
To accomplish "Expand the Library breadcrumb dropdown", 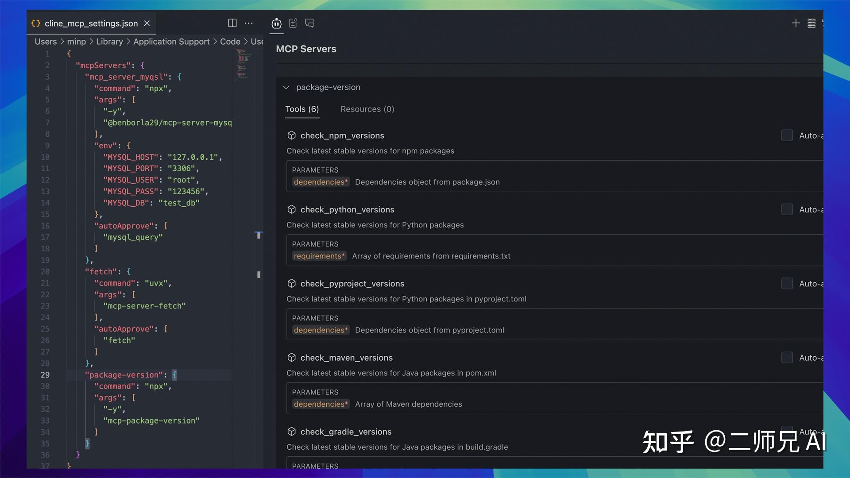I will click(x=109, y=41).
